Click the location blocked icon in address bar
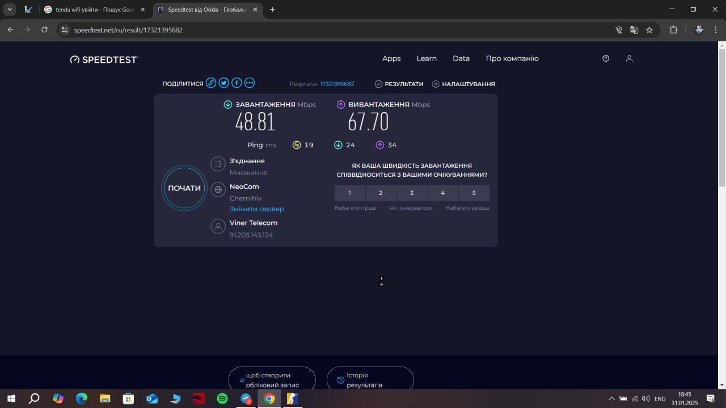The width and height of the screenshot is (726, 408). pyautogui.click(x=619, y=30)
